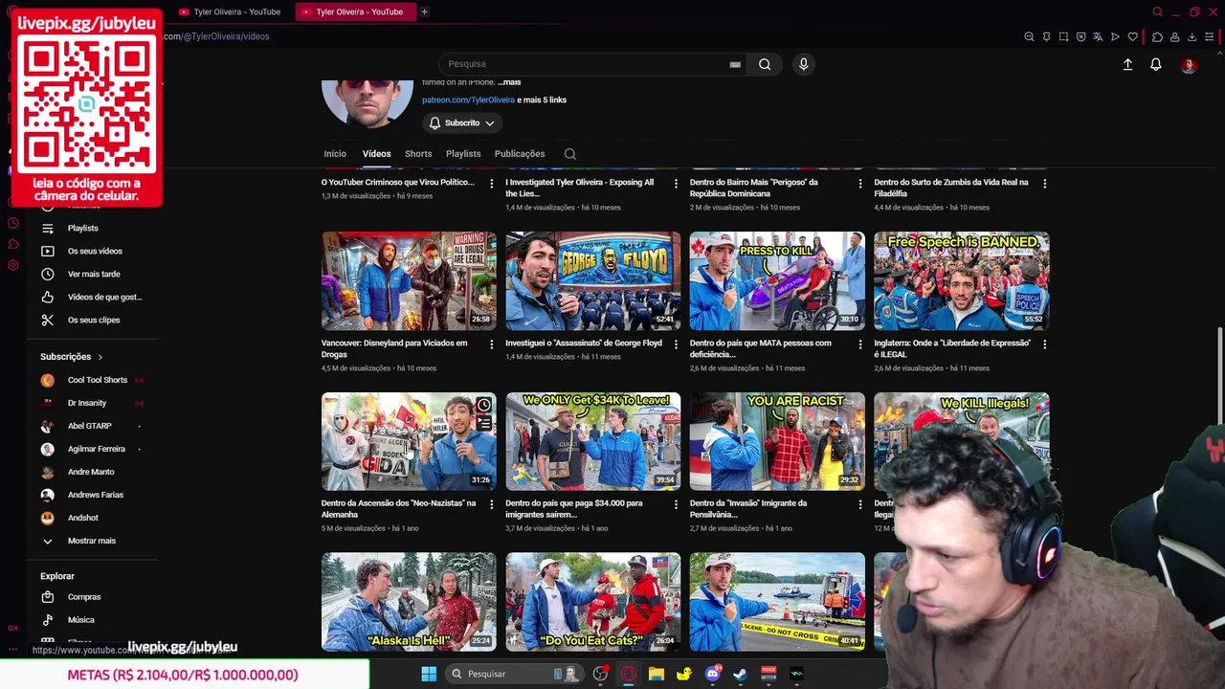This screenshot has width=1225, height=689.
Task: Open Ver mais tarde in the sidebar
Action: coord(93,274)
